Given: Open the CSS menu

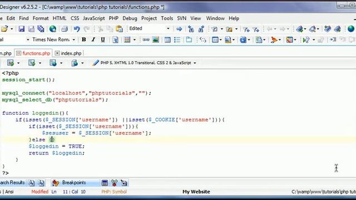Looking at the screenshot, I should (75, 18).
